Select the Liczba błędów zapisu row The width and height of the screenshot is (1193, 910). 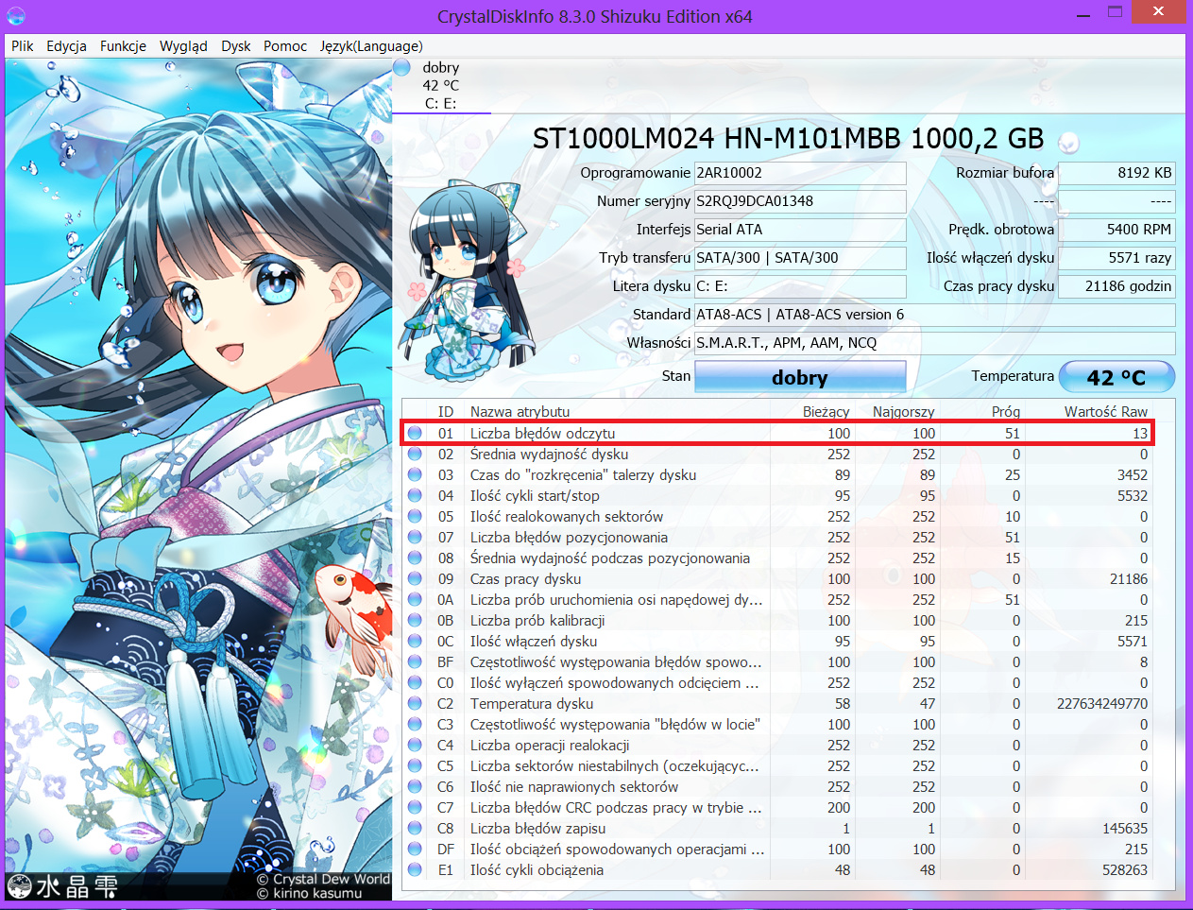(x=777, y=828)
